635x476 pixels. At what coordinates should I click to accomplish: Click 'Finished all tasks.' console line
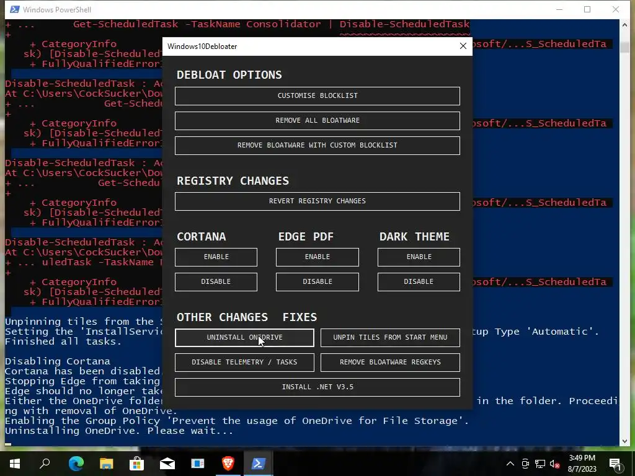pyautogui.click(x=63, y=342)
